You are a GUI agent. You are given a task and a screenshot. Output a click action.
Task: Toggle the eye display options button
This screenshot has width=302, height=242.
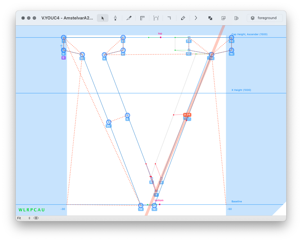[x=36, y=218]
